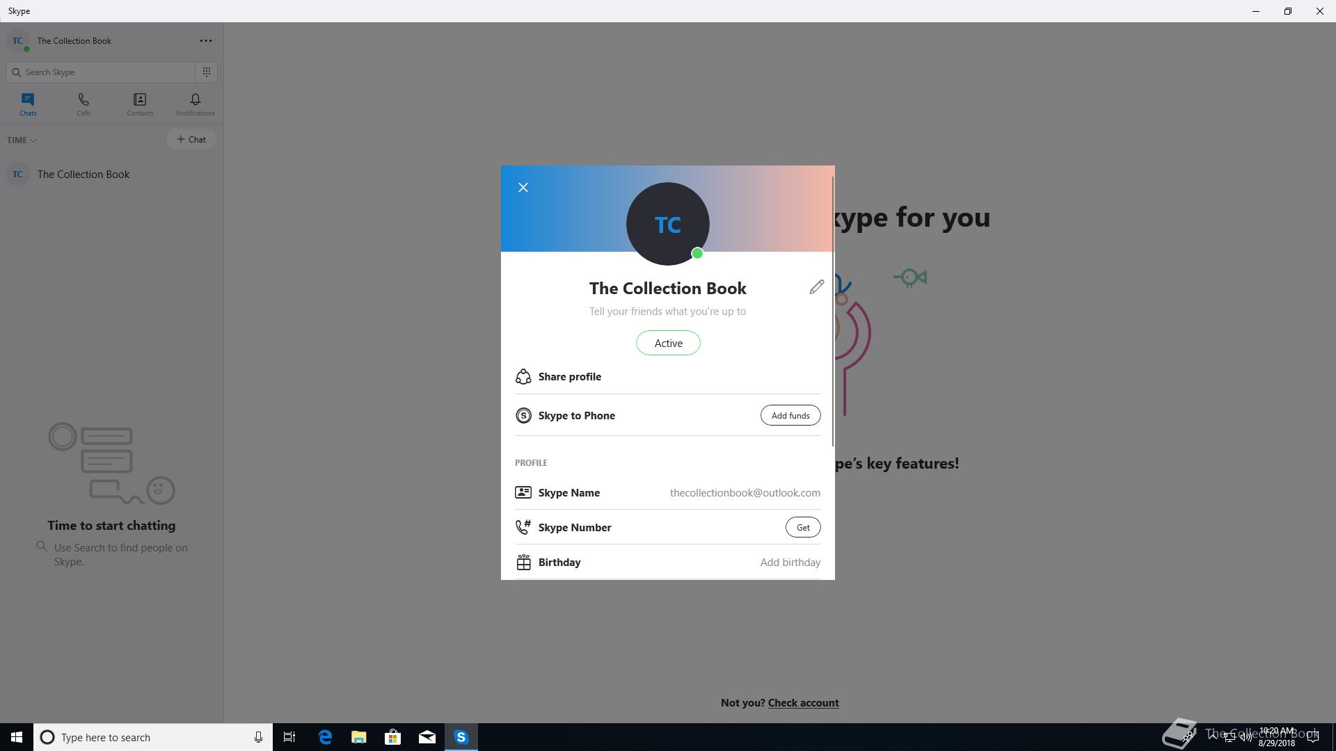
Task: Open Microsoft Store from taskbar
Action: point(393,737)
